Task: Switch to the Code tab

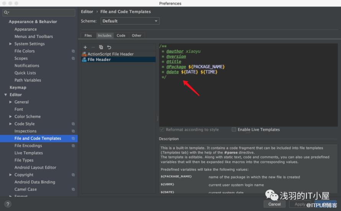Action: pyautogui.click(x=121, y=36)
